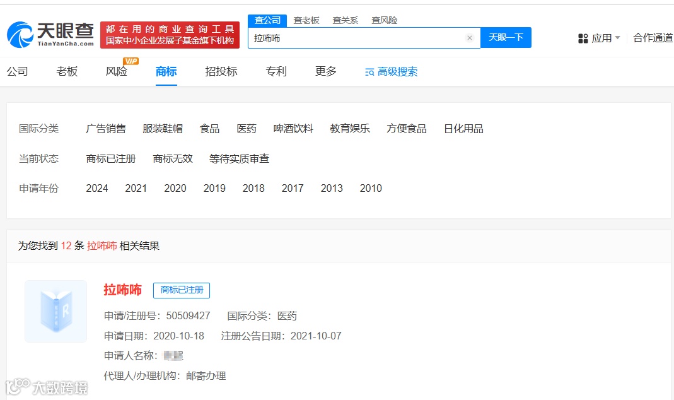
Task: Open the 合作通道 link
Action: coord(653,38)
